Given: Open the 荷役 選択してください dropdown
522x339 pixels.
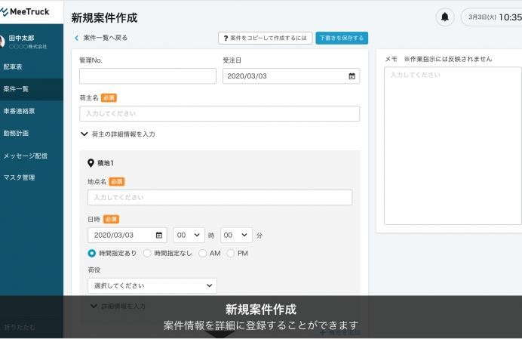Looking at the screenshot, I should click(152, 285).
